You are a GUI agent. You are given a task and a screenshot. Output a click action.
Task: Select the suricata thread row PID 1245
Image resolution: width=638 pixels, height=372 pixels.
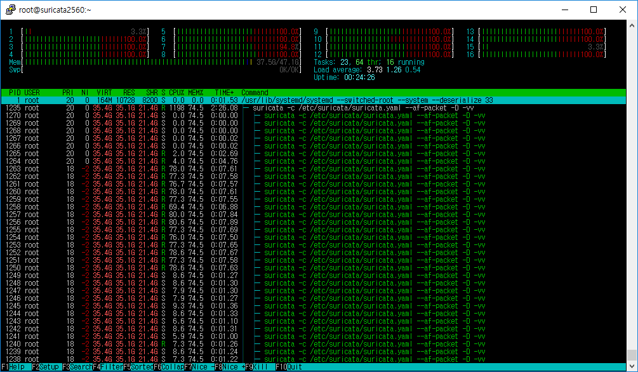click(314, 306)
